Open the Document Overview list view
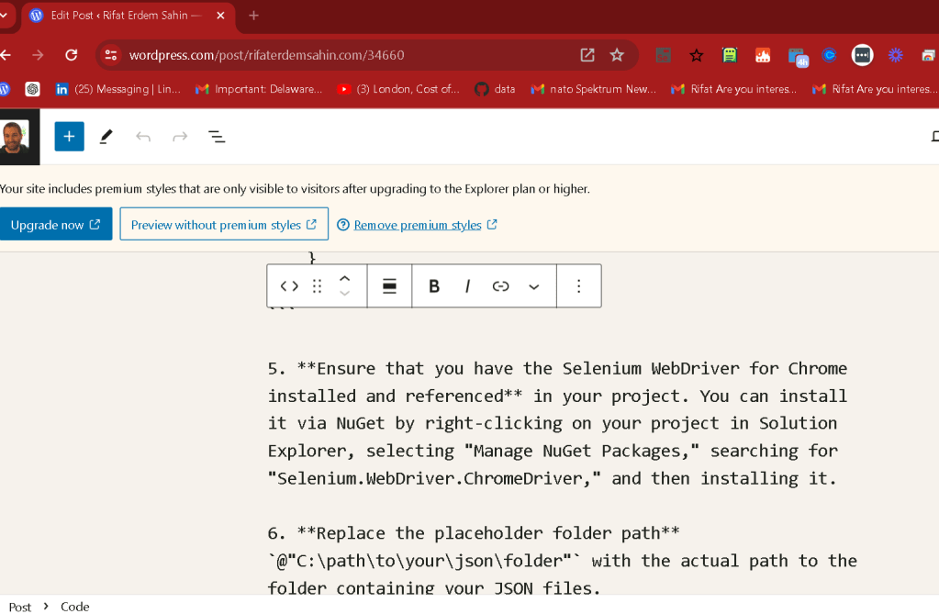The height and width of the screenshot is (614, 939). [x=217, y=137]
